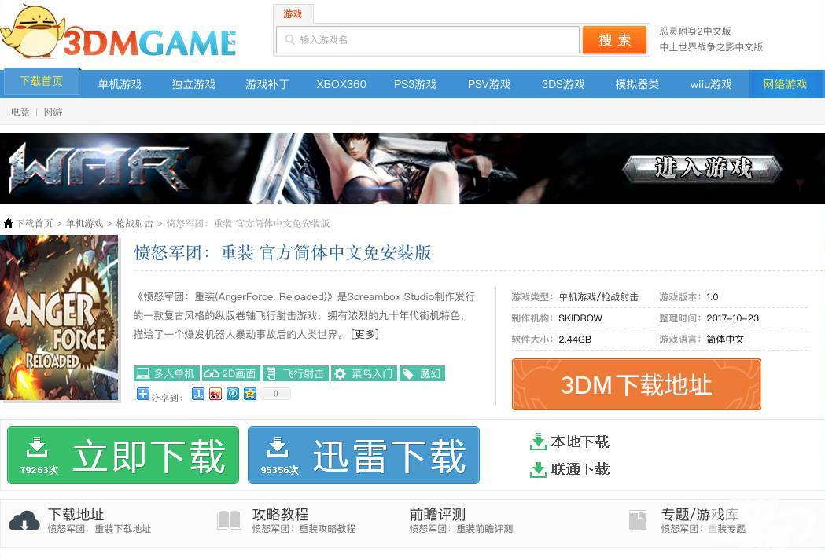
Task: Open the XBOX360 menu item
Action: click(341, 84)
